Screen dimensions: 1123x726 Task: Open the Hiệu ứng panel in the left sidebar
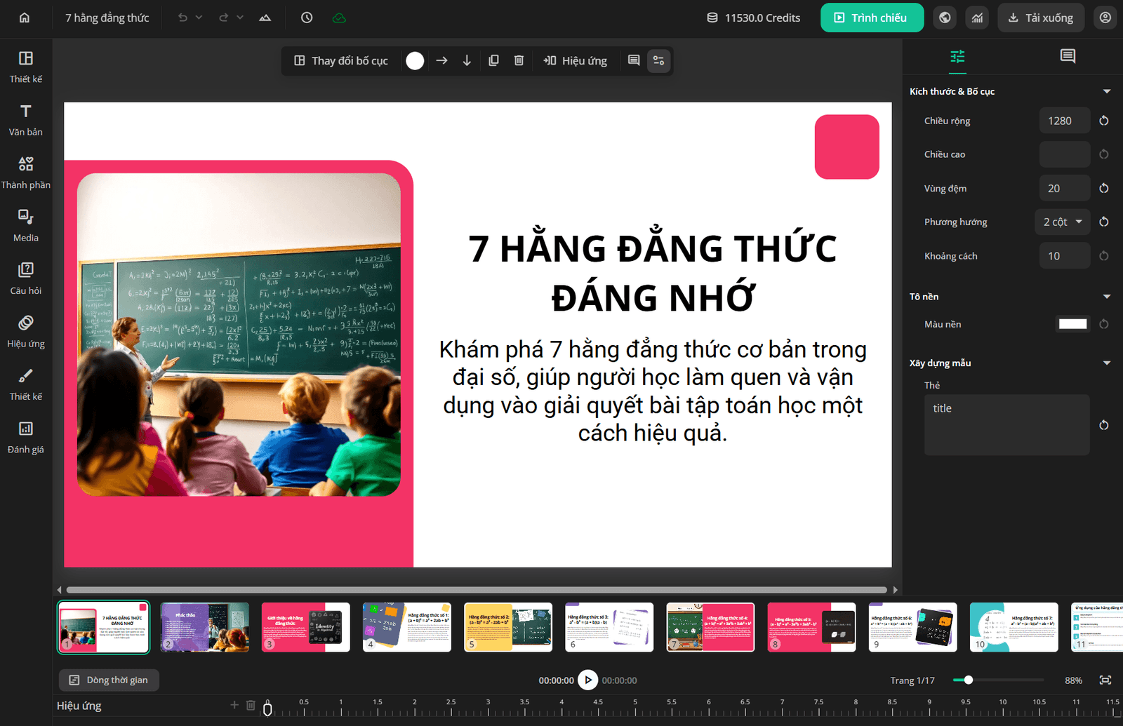tap(26, 332)
